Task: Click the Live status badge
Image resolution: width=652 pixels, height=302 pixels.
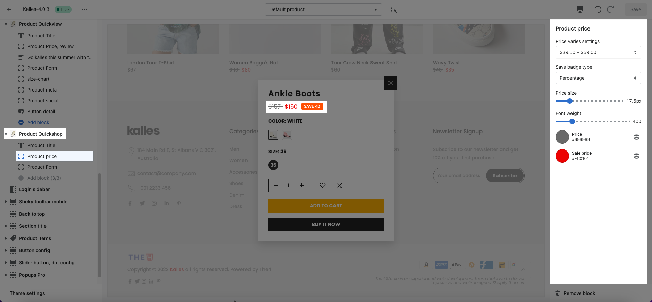Action: click(x=63, y=9)
